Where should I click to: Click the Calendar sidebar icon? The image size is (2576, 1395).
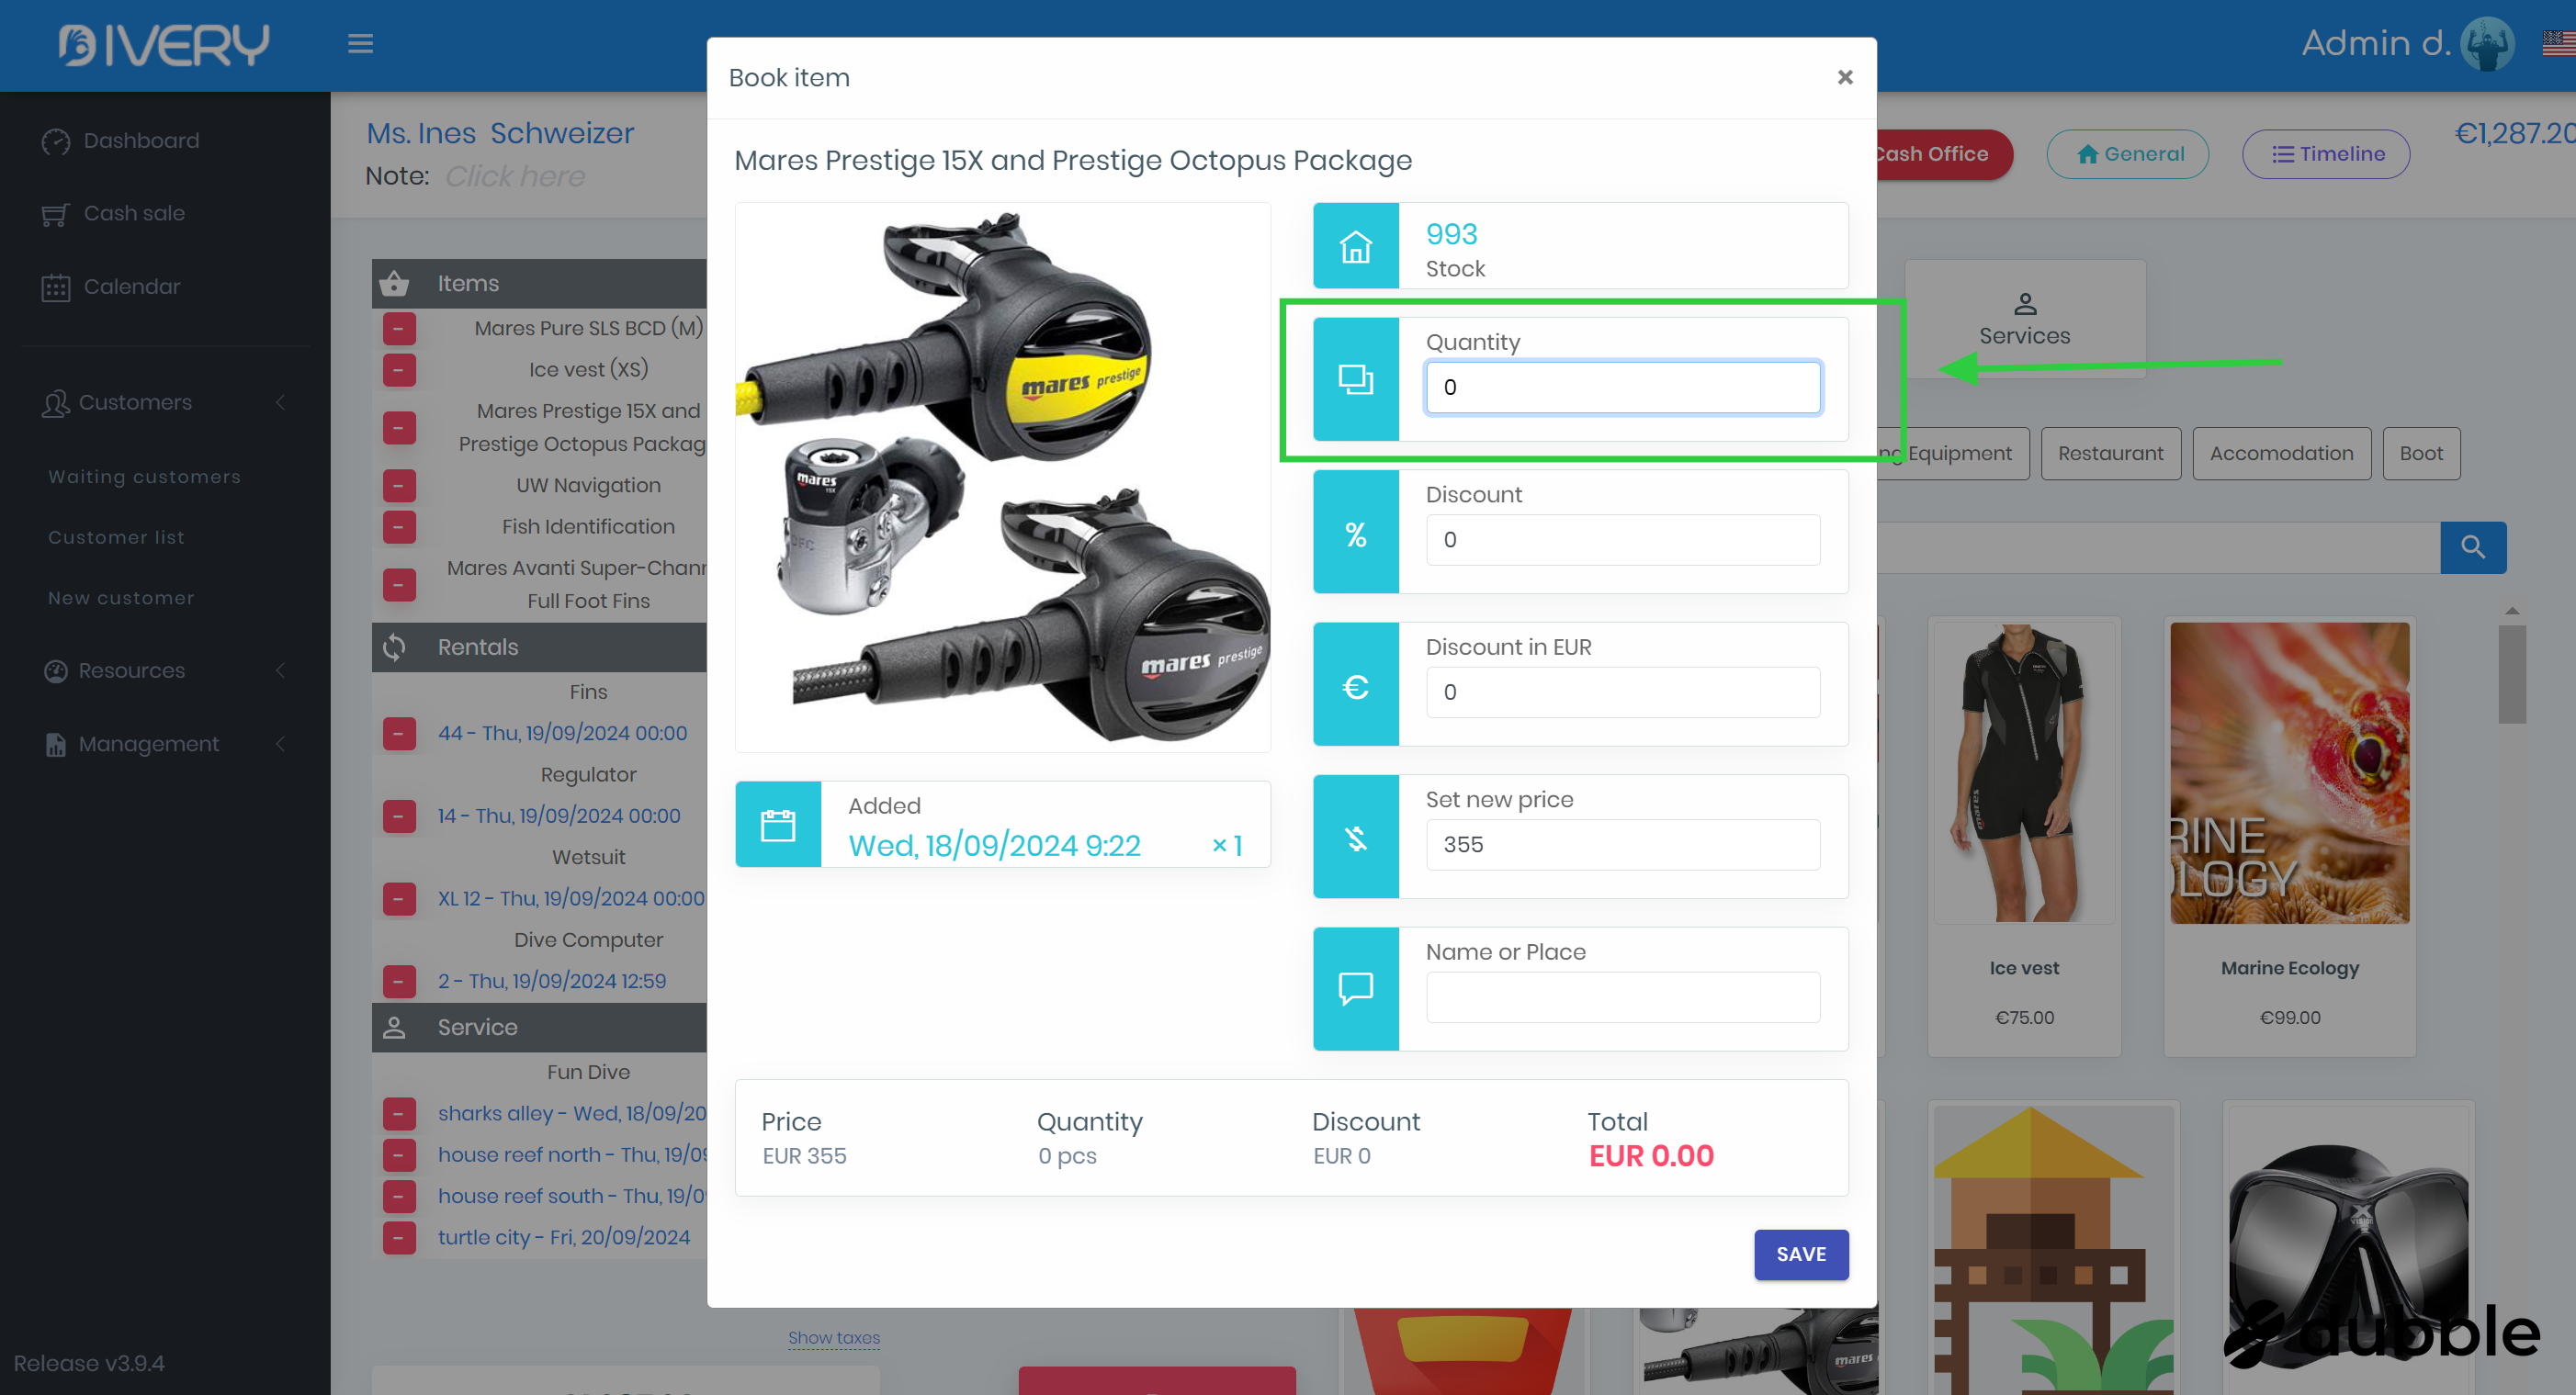[56, 287]
